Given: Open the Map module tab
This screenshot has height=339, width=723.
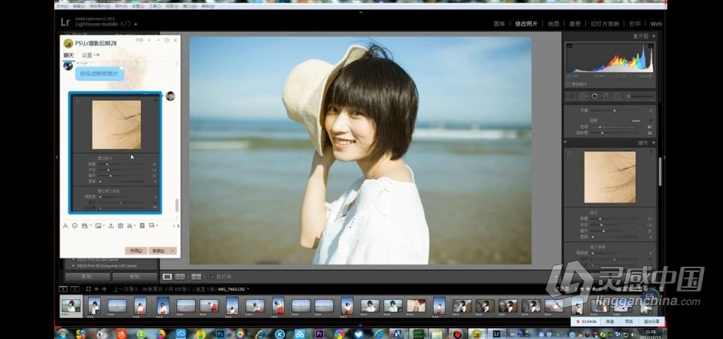Looking at the screenshot, I should tap(554, 24).
